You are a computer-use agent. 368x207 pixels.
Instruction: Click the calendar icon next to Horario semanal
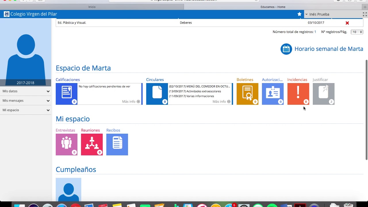click(286, 49)
